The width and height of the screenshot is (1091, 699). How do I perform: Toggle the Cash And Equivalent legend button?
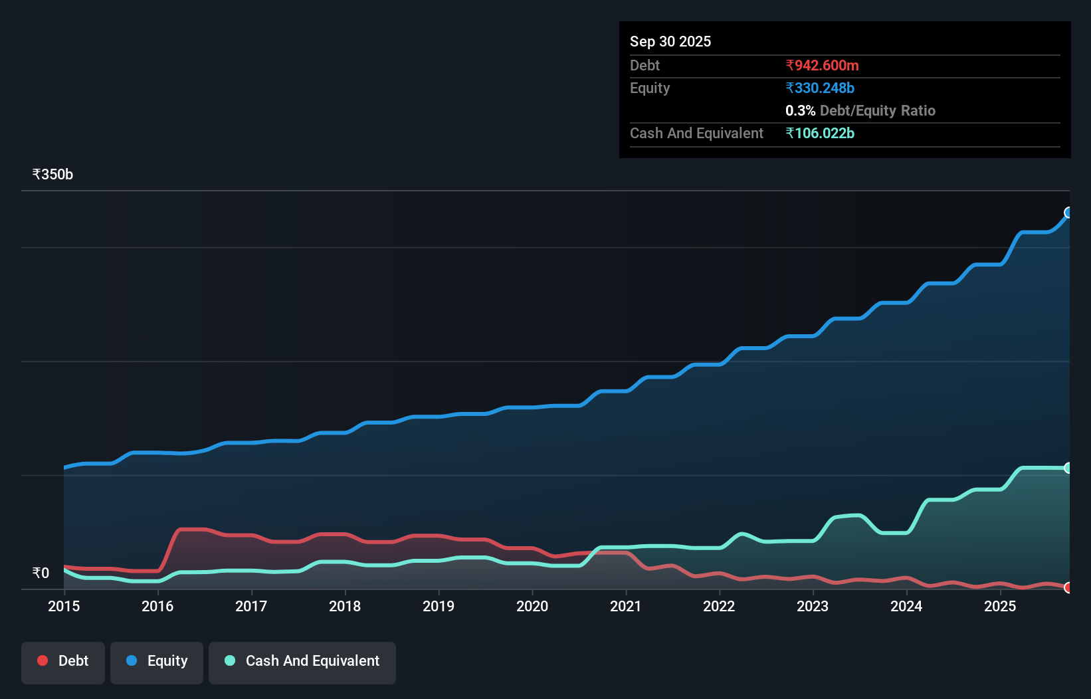coord(302,662)
